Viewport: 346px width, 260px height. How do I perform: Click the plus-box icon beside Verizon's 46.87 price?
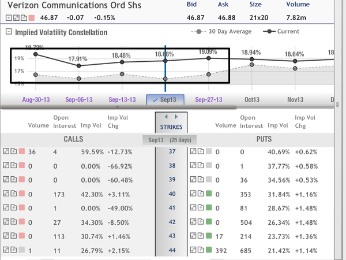[9, 18]
